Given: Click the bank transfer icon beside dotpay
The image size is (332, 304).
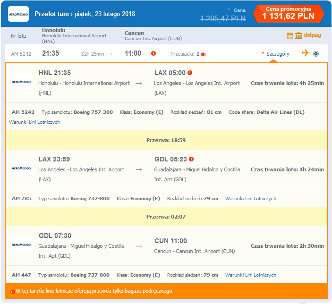Looking at the screenshot, I should [298, 35].
